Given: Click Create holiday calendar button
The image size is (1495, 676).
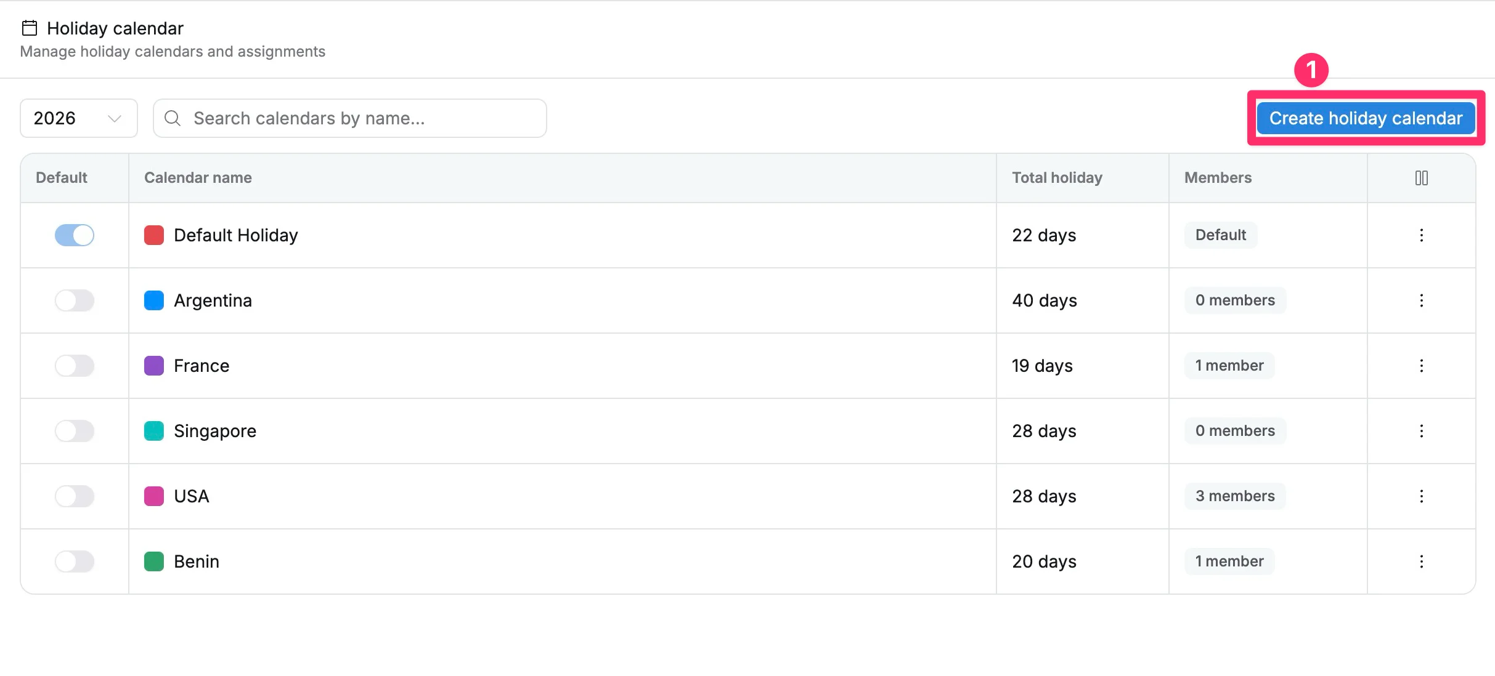Looking at the screenshot, I should [x=1366, y=118].
